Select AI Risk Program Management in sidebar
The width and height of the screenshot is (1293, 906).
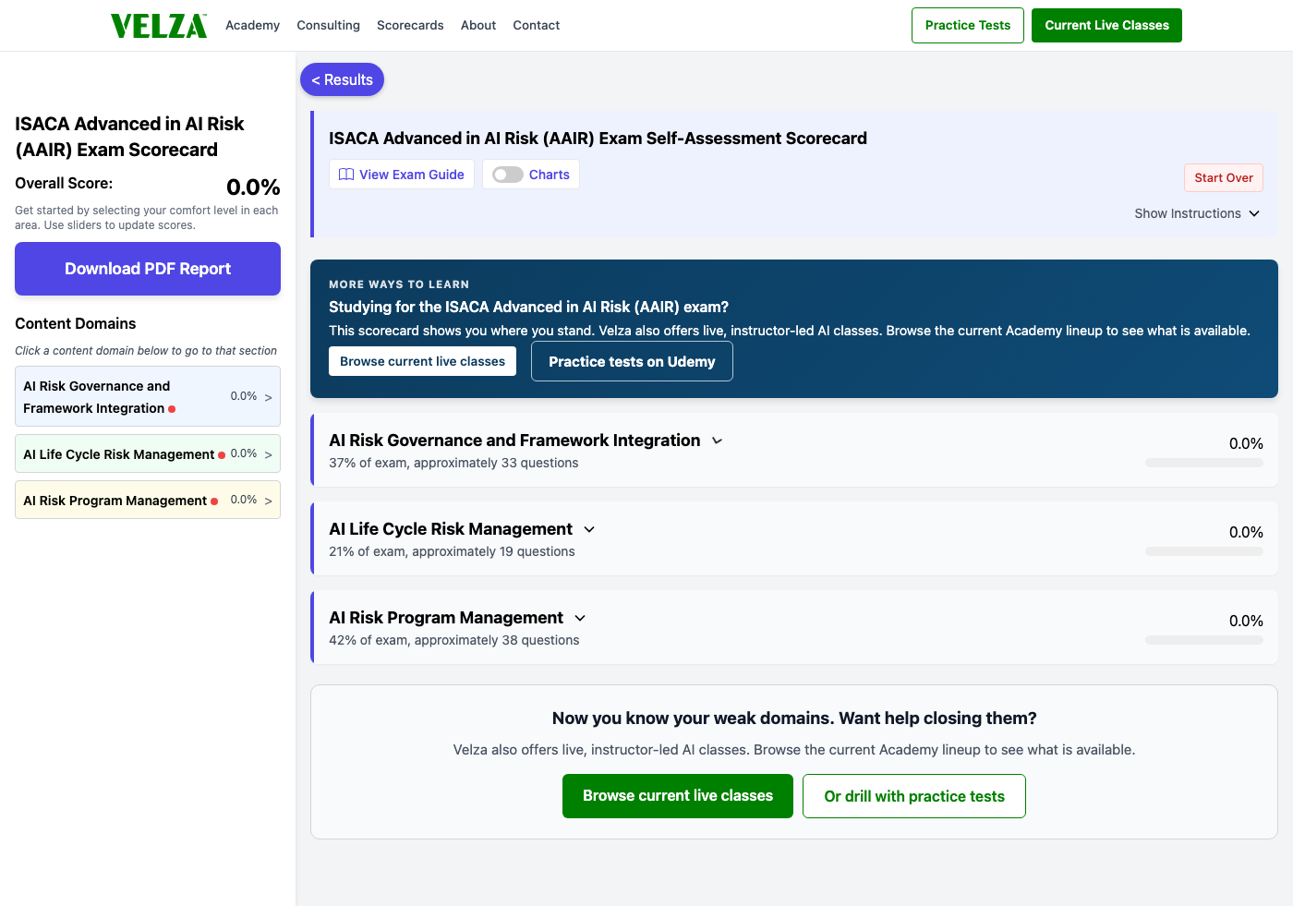148,500
